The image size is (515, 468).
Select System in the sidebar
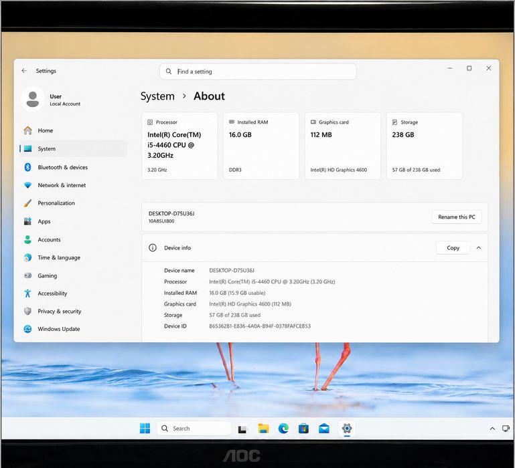(73, 148)
